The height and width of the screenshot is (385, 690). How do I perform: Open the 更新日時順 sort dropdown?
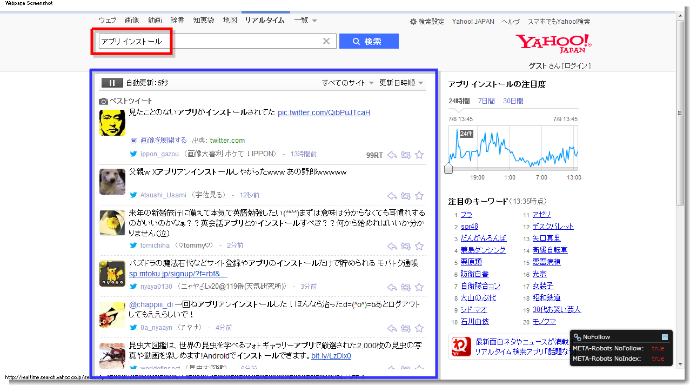pos(401,83)
